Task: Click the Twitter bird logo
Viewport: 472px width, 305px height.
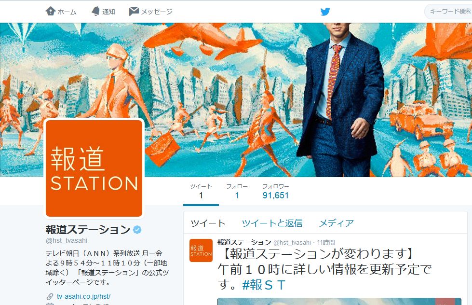Action: coord(325,12)
